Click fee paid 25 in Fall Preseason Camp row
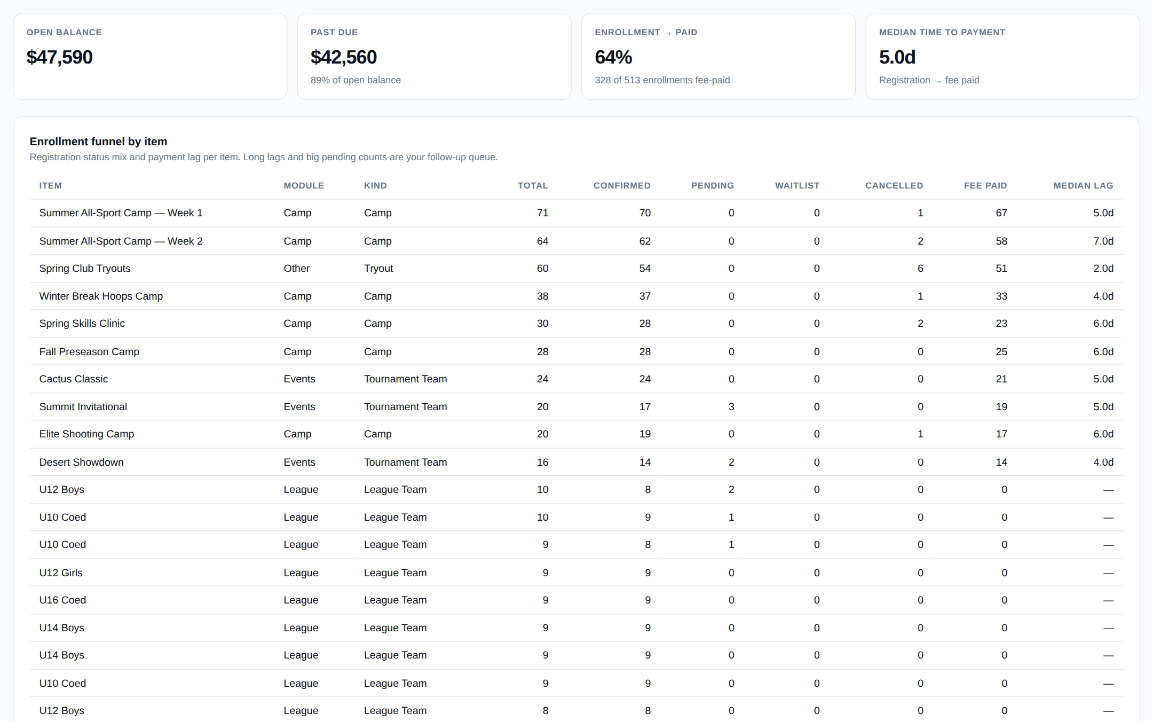 (x=1001, y=352)
